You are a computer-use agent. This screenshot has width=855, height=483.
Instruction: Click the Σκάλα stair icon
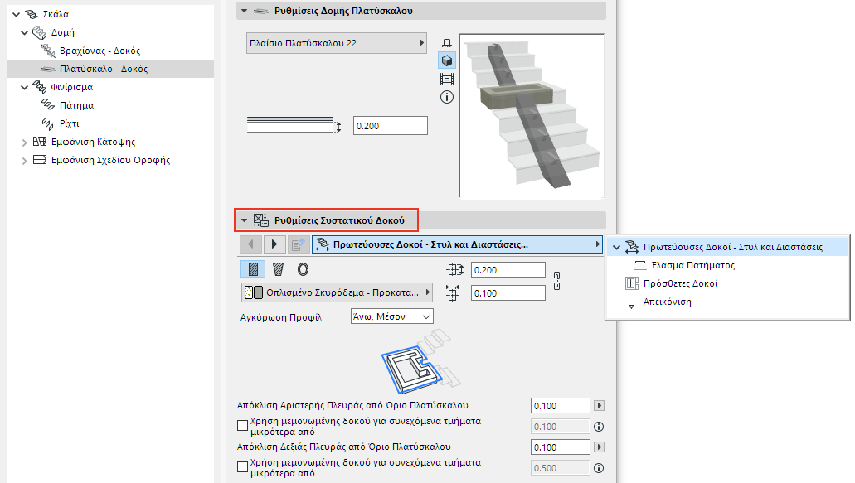(x=32, y=15)
